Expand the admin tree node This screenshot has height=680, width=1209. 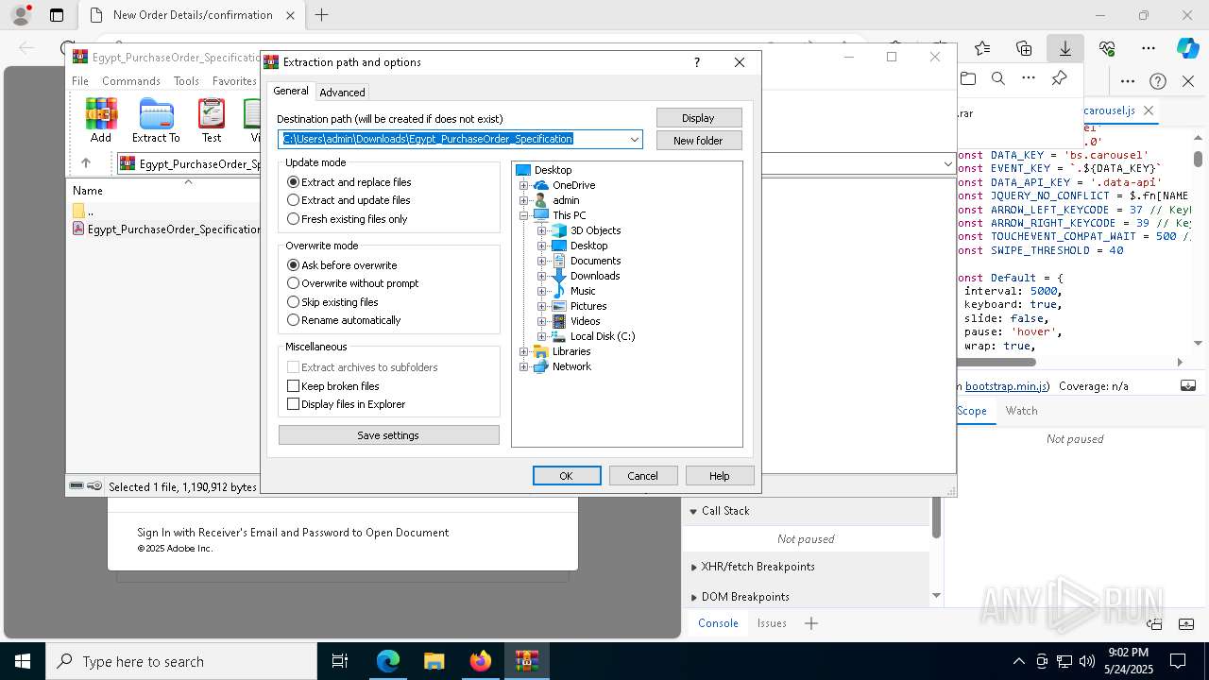coord(524,200)
